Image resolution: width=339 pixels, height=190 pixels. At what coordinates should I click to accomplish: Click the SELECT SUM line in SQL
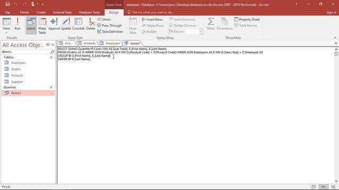click(112, 49)
